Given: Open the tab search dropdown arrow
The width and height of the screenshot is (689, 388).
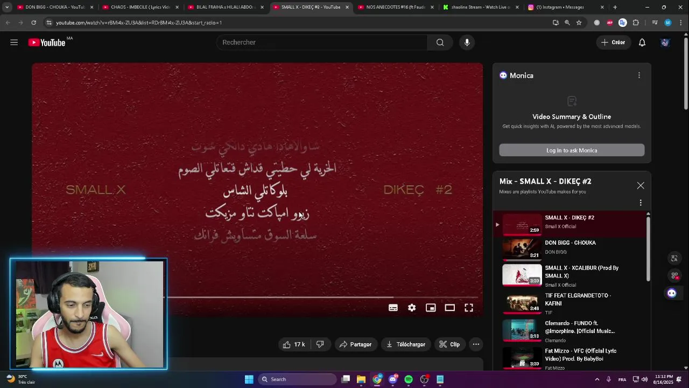Looking at the screenshot, I should [x=6, y=7].
